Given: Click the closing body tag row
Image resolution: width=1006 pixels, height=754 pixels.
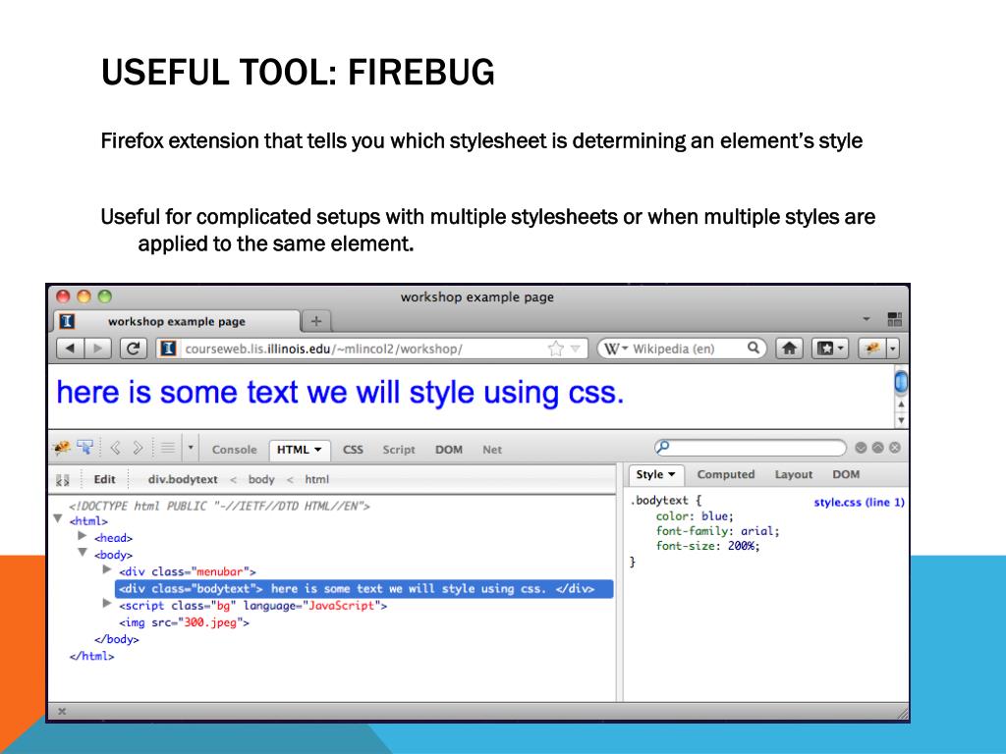Looking at the screenshot, I should (x=116, y=638).
